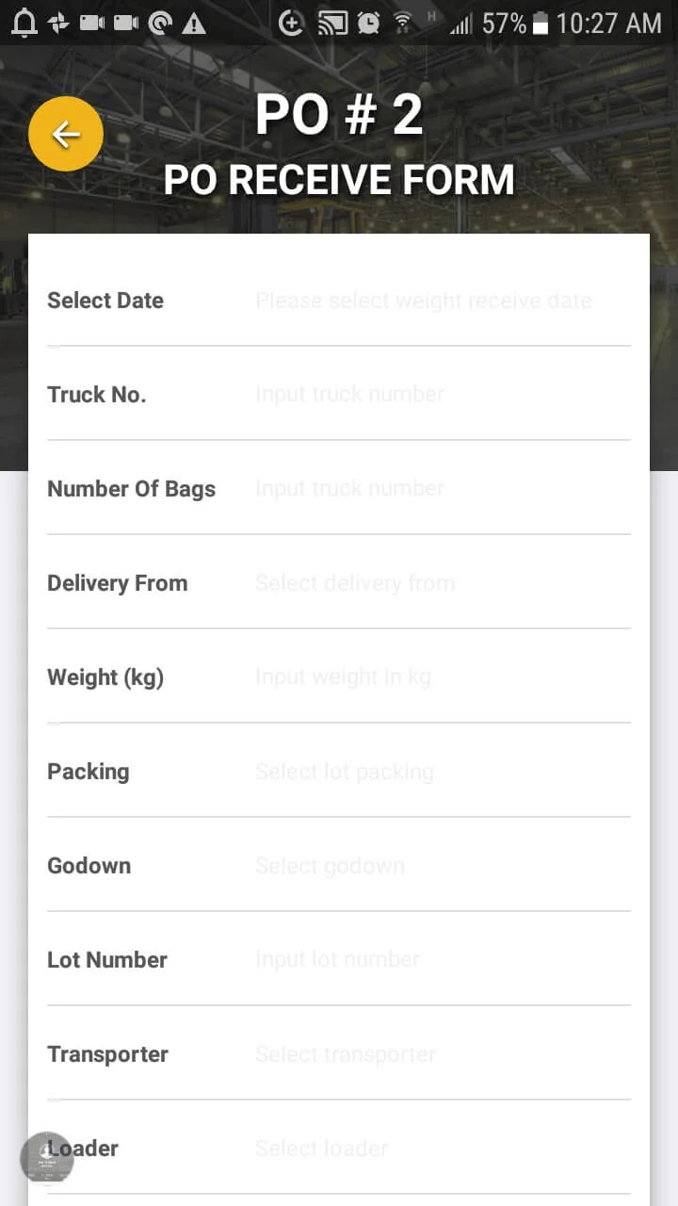Tap the cast screen status icon
Viewport: 678px width, 1206px height.
(x=332, y=24)
